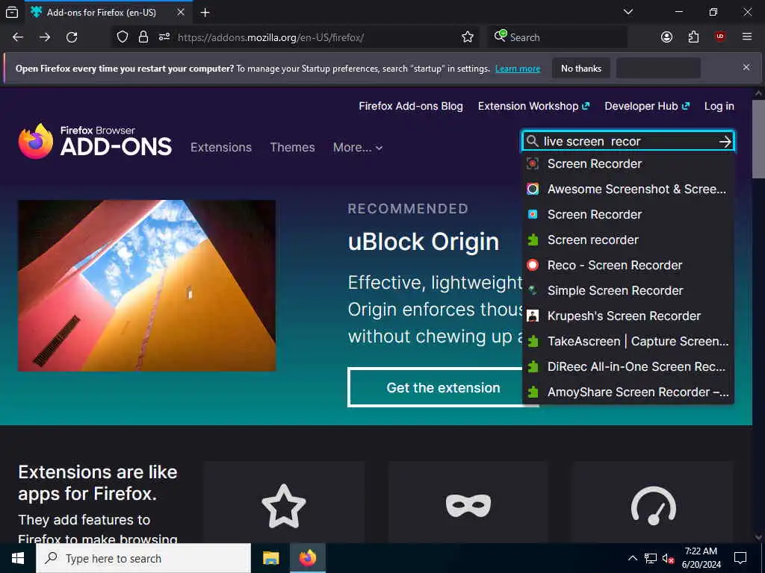This screenshot has width=765, height=573.
Task: Select Awesome Screenshot & Scree... suggestion
Action: point(628,189)
